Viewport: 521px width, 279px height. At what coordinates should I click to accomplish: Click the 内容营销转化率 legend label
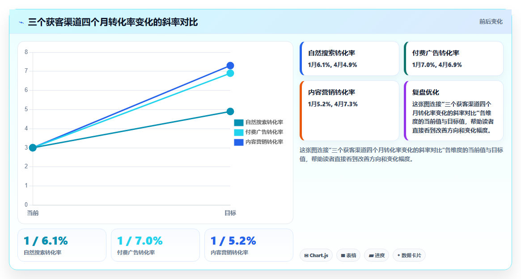[264, 142]
